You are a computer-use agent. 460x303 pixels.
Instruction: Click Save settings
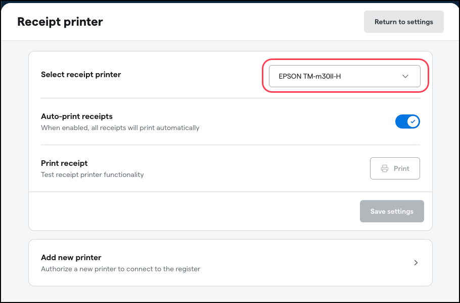coord(392,211)
